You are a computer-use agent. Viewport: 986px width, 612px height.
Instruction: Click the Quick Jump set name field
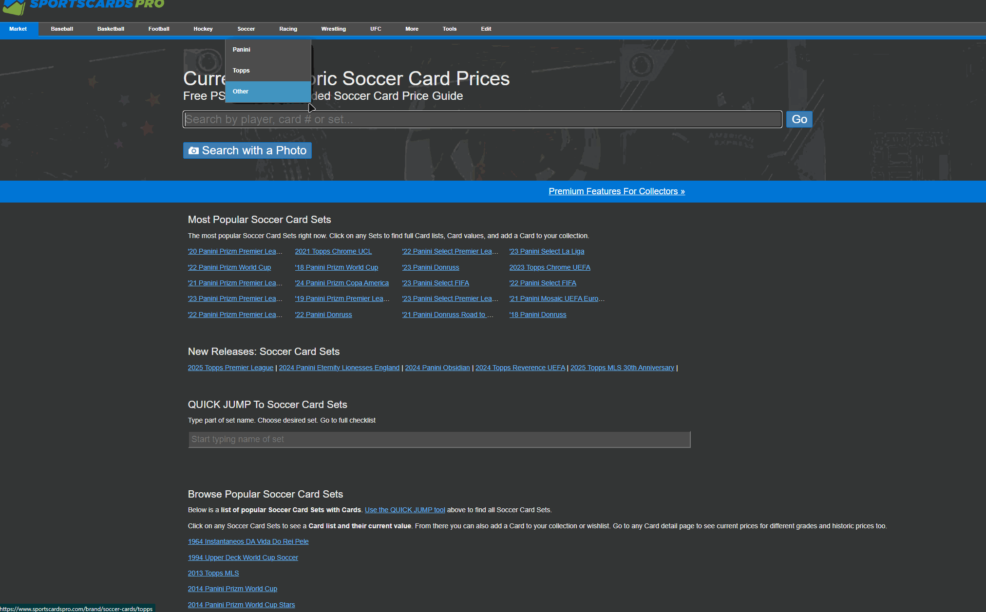tap(439, 439)
